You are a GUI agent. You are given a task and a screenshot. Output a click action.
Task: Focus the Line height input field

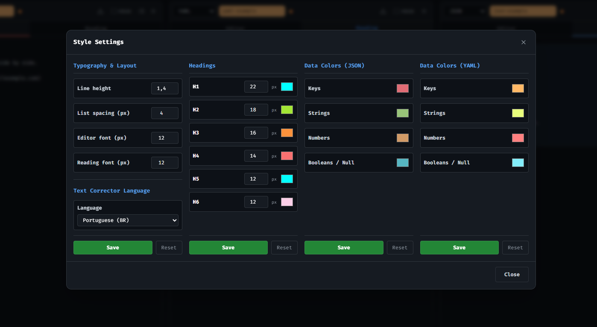pyautogui.click(x=164, y=88)
